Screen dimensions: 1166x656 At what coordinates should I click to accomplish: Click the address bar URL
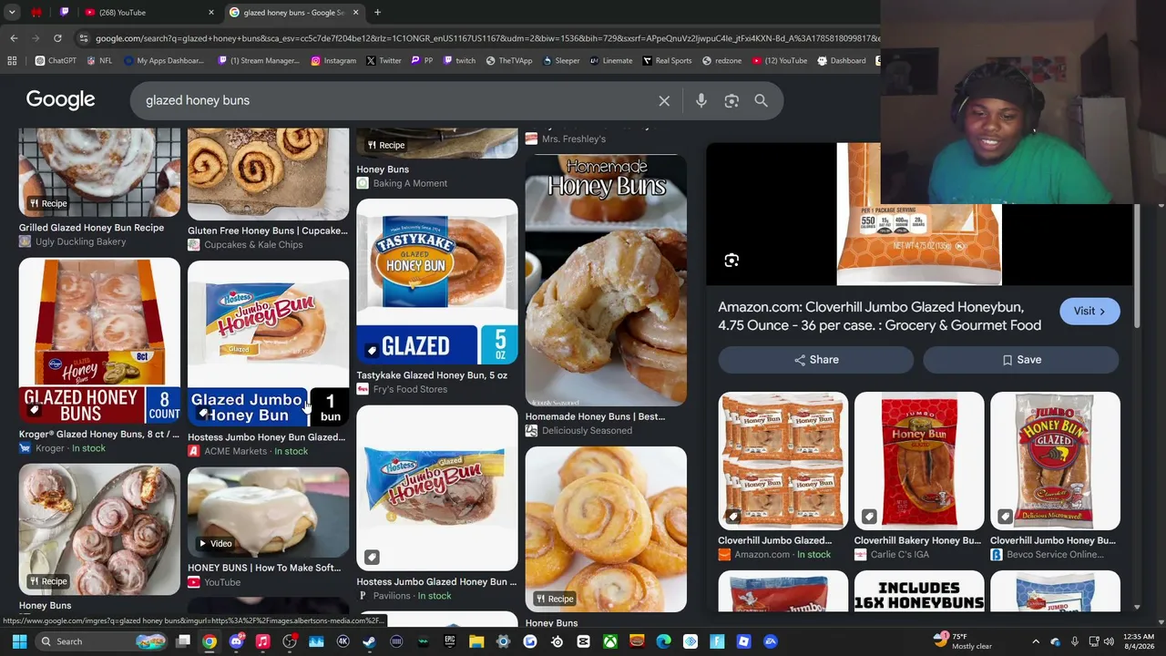pos(487,38)
